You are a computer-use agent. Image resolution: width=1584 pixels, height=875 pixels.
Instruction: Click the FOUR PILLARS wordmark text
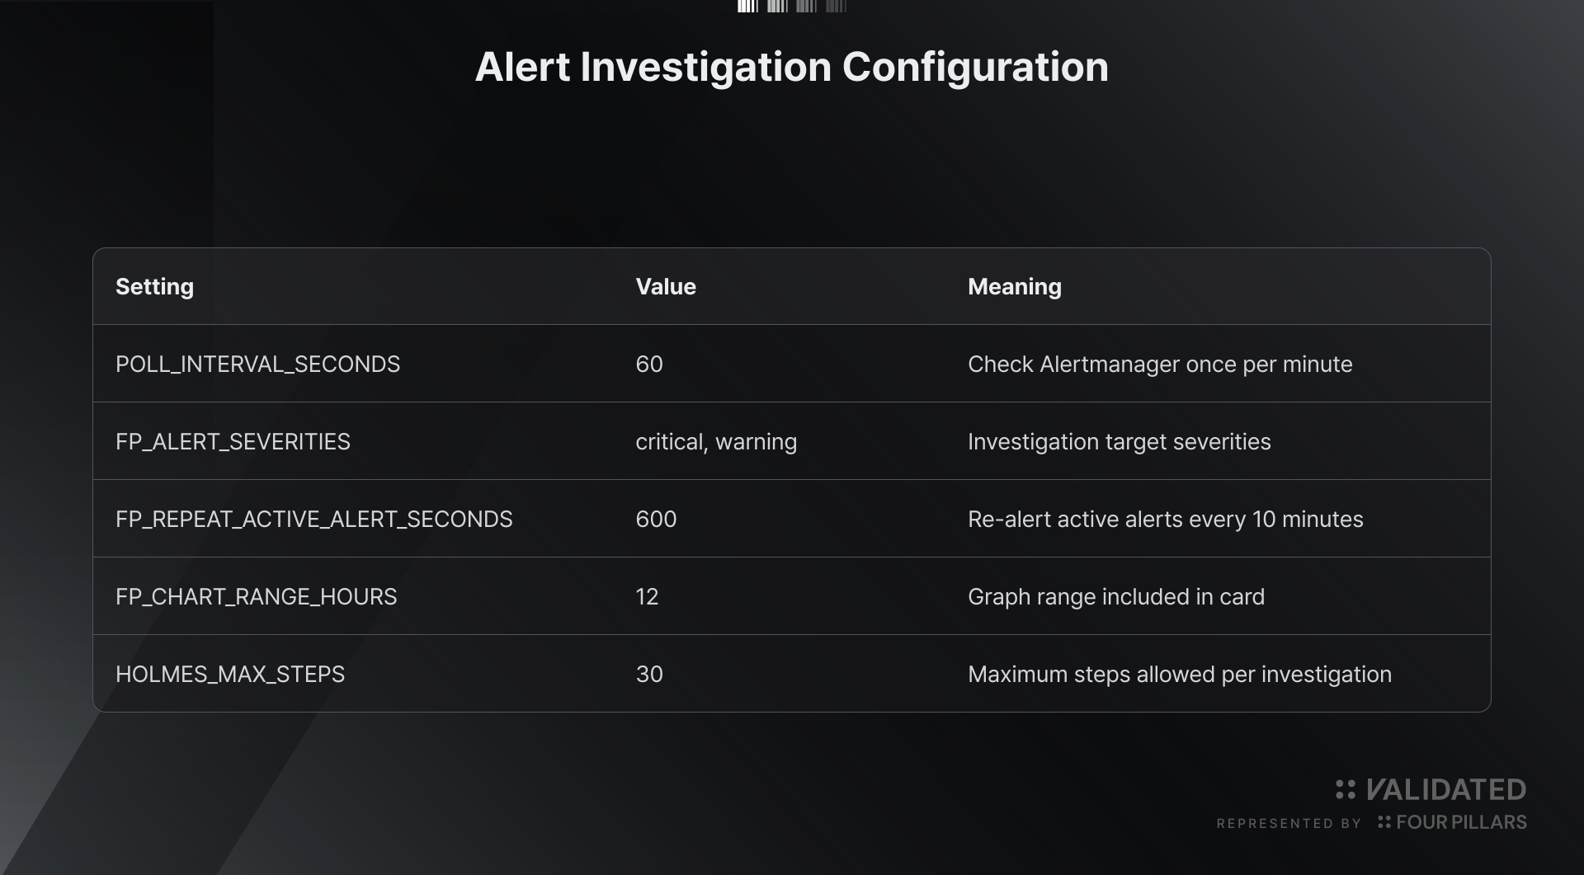click(1461, 822)
